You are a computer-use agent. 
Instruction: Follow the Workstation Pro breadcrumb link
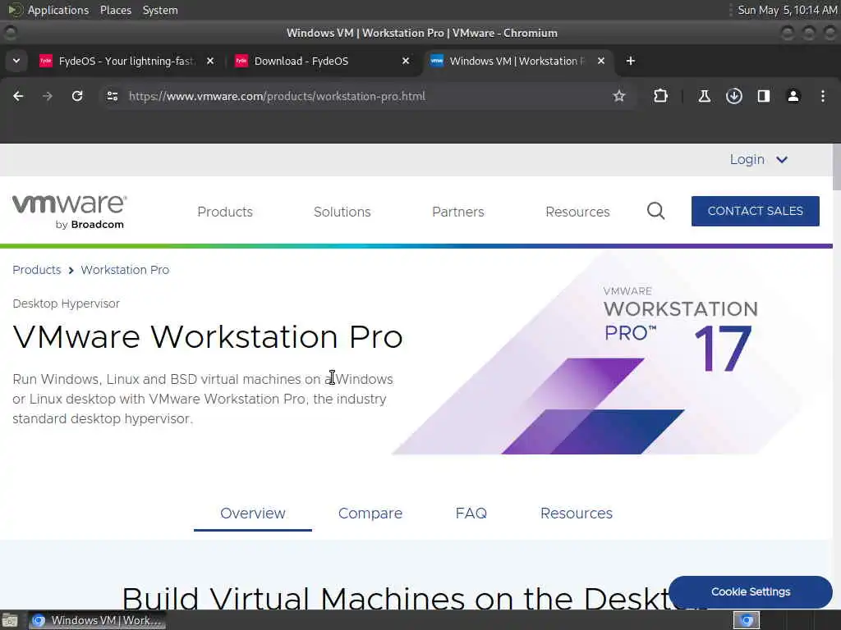(x=125, y=270)
